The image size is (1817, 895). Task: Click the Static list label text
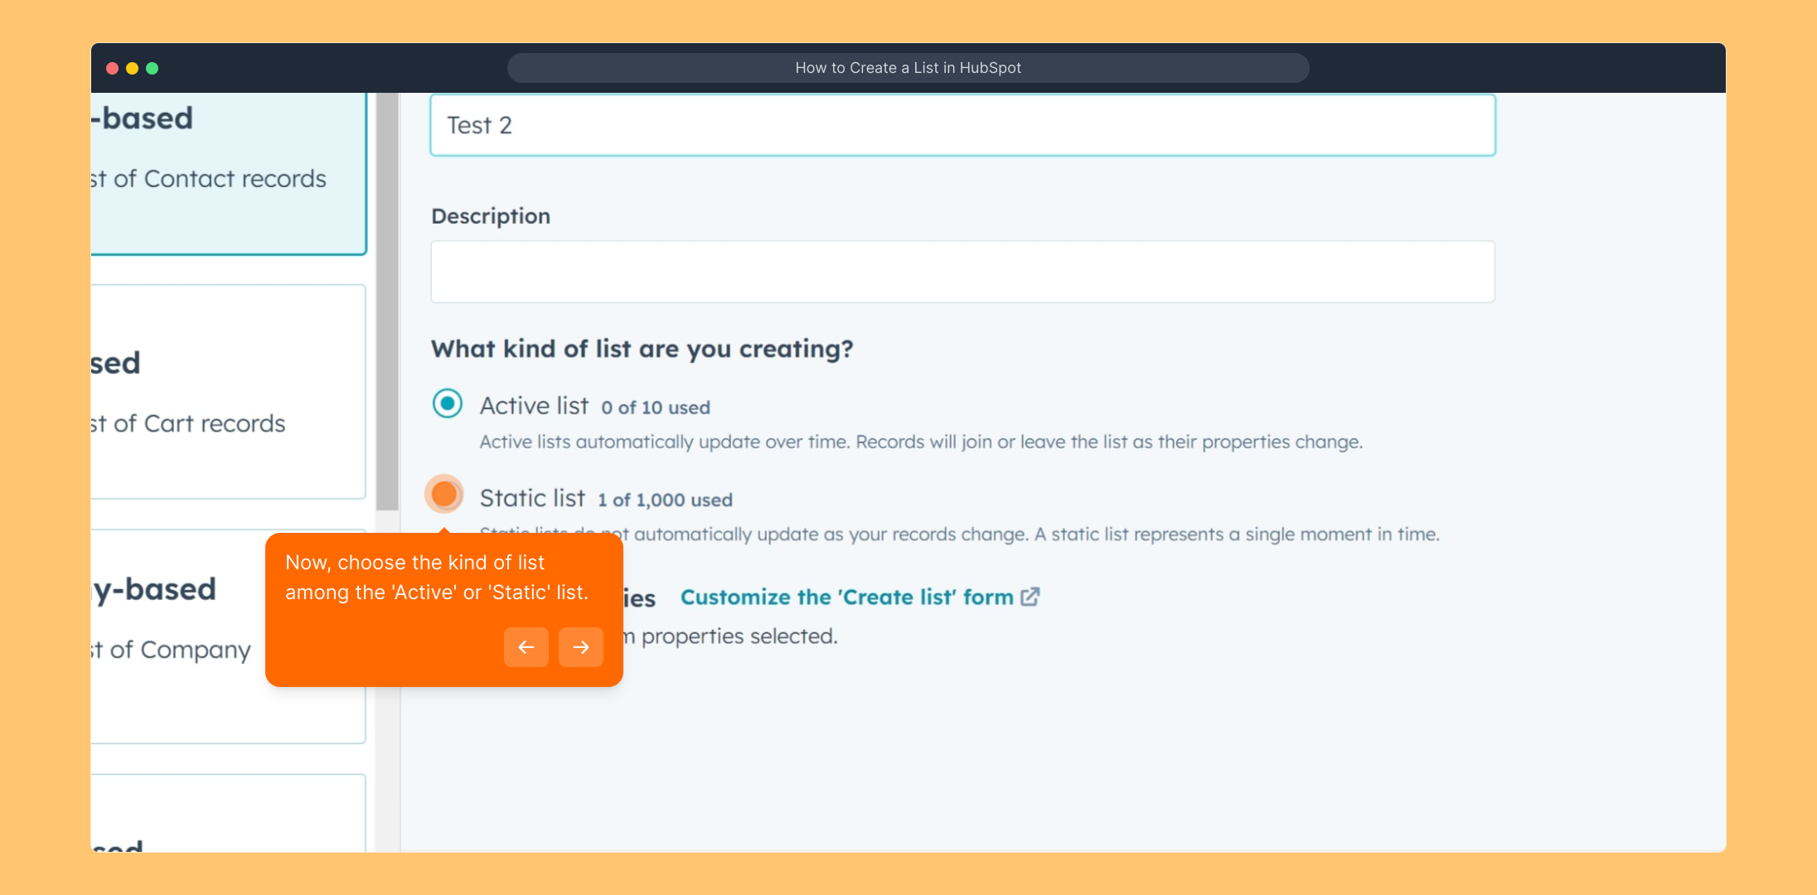coord(532,498)
